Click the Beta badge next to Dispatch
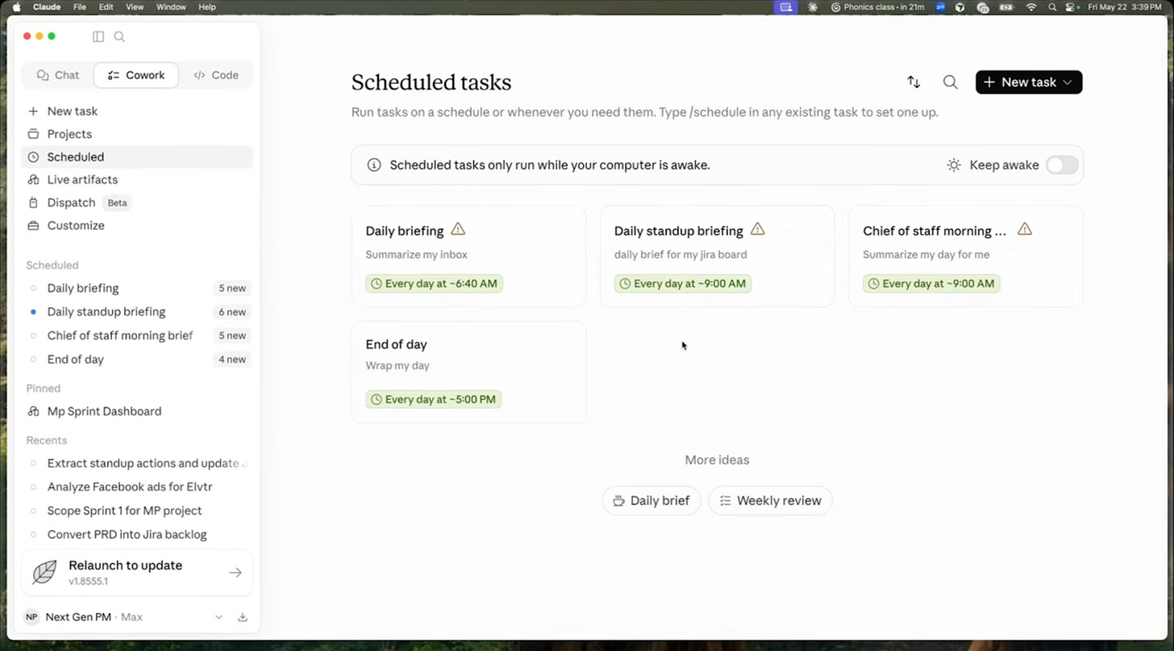 coord(118,203)
